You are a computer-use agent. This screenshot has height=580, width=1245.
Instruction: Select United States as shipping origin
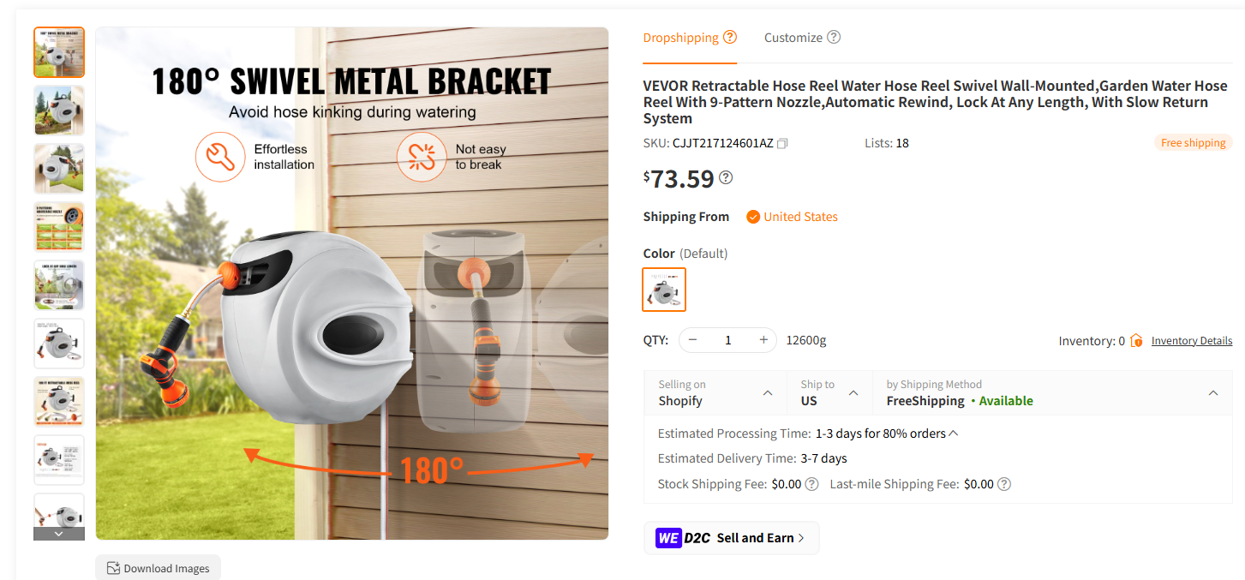coord(791,216)
